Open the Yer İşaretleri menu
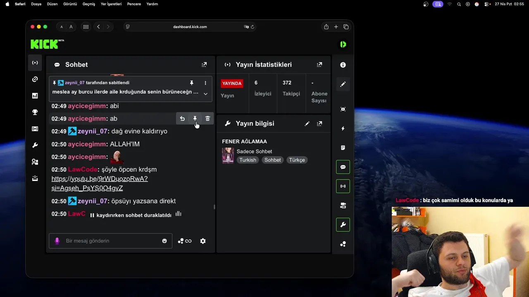529x297 pixels. pyautogui.click(x=111, y=4)
